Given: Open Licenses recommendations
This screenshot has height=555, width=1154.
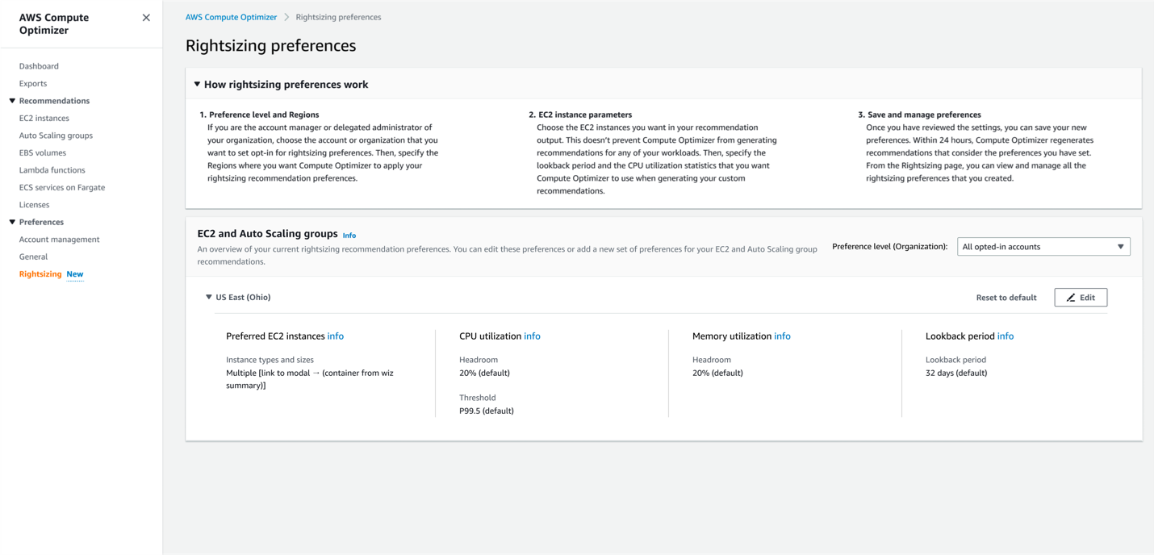Looking at the screenshot, I should pyautogui.click(x=35, y=205).
